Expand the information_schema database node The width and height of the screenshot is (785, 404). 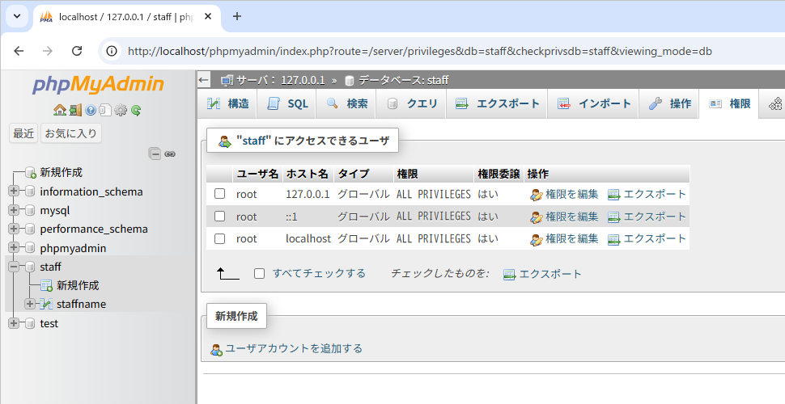click(14, 191)
